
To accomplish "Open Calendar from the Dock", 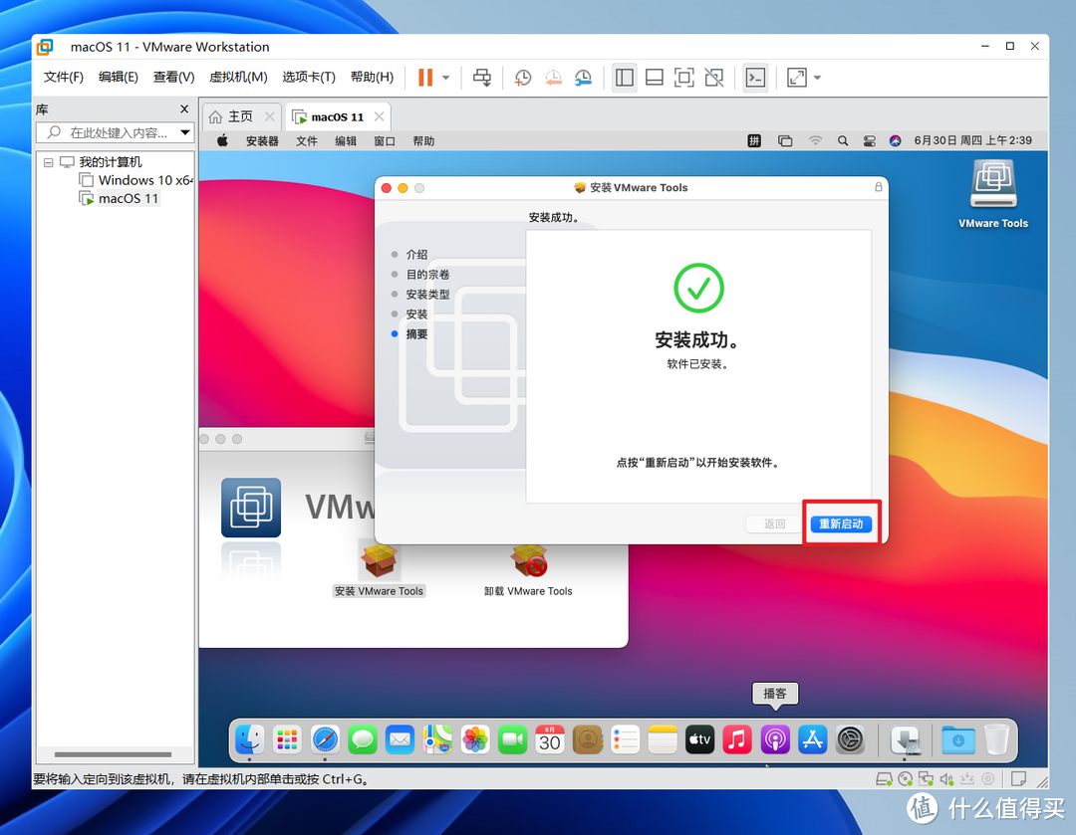I will point(550,740).
